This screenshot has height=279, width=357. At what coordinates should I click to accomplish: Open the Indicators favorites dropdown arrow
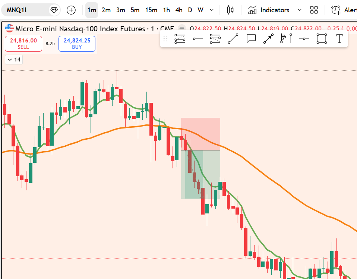299,10
